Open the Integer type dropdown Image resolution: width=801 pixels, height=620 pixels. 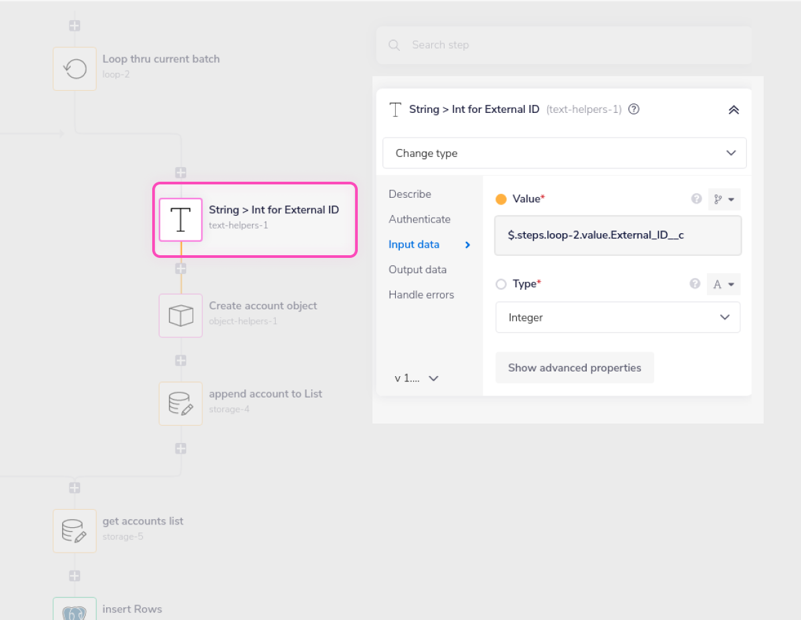617,317
